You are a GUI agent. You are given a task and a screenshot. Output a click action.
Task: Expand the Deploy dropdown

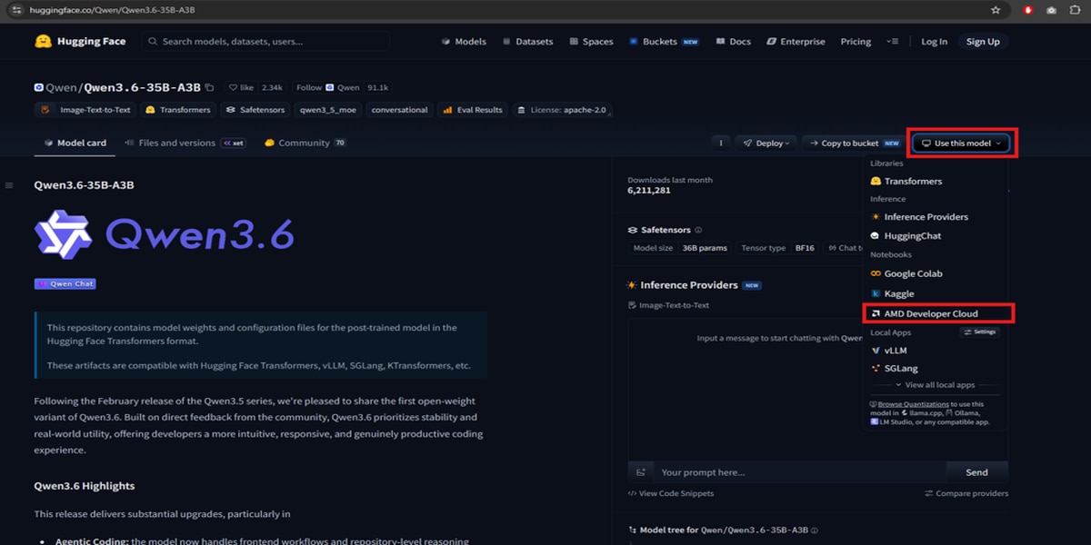(x=766, y=143)
